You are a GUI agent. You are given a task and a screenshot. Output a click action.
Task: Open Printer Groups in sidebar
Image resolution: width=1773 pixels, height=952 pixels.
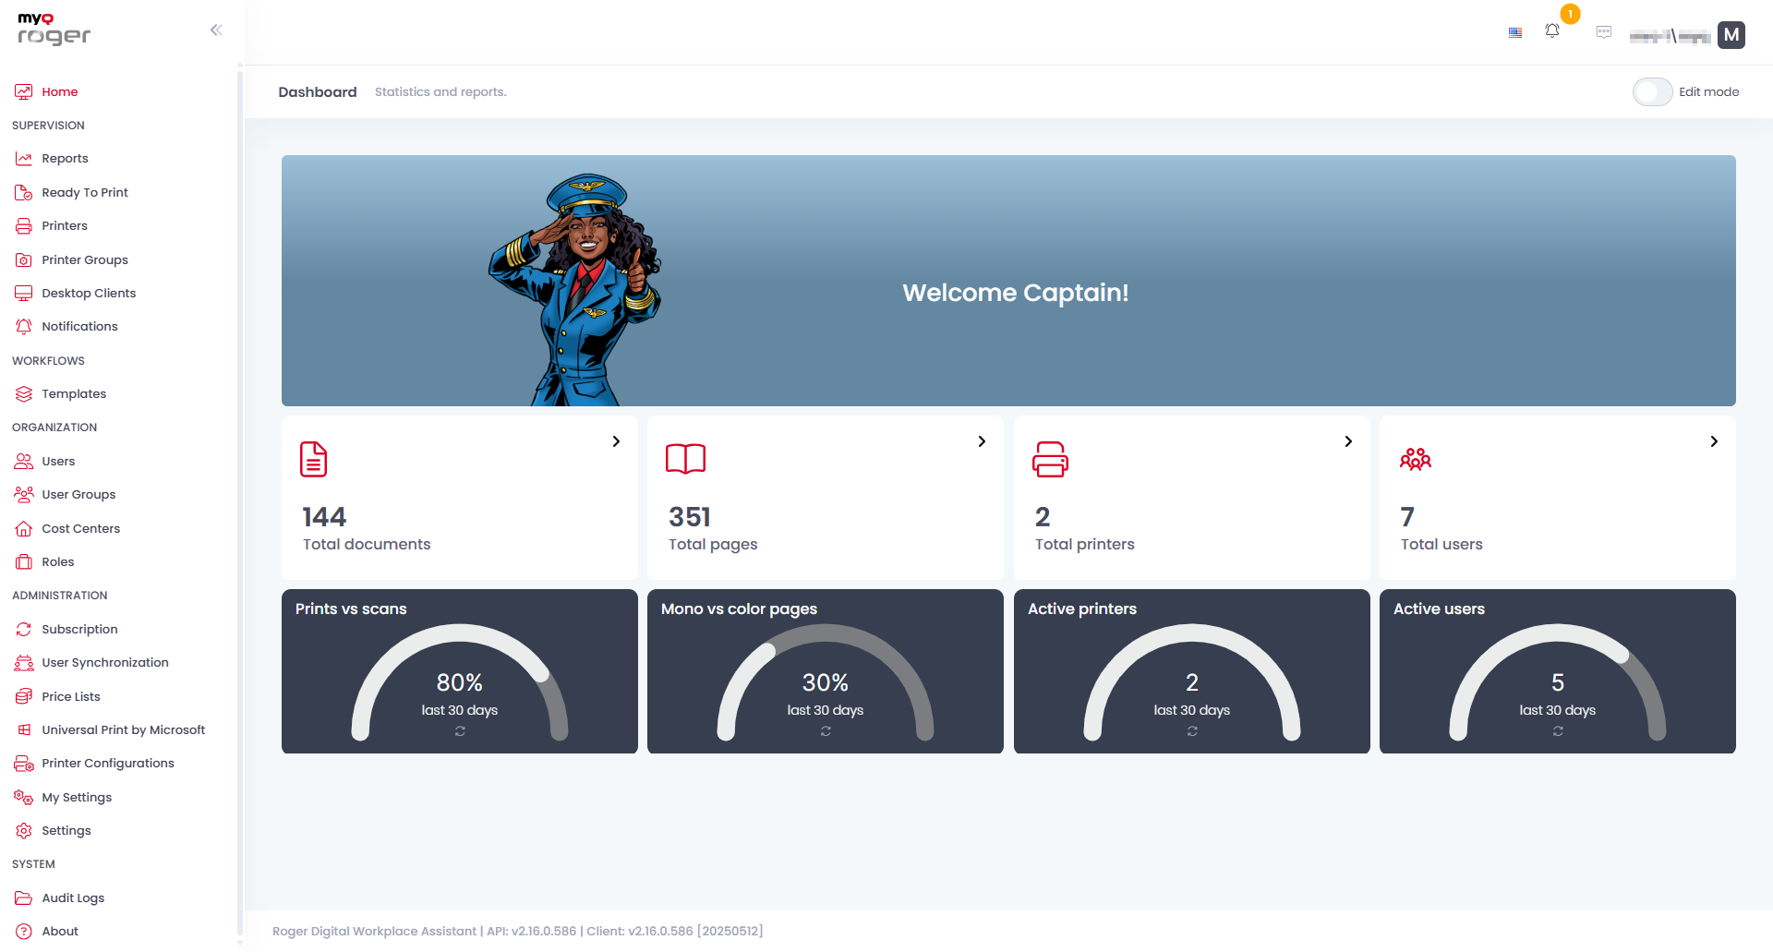(x=85, y=259)
